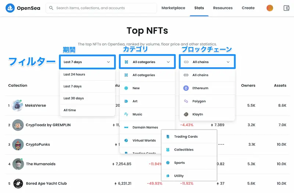Click the Music note icon
Viewport: 294px width, 193px height.
(126, 114)
